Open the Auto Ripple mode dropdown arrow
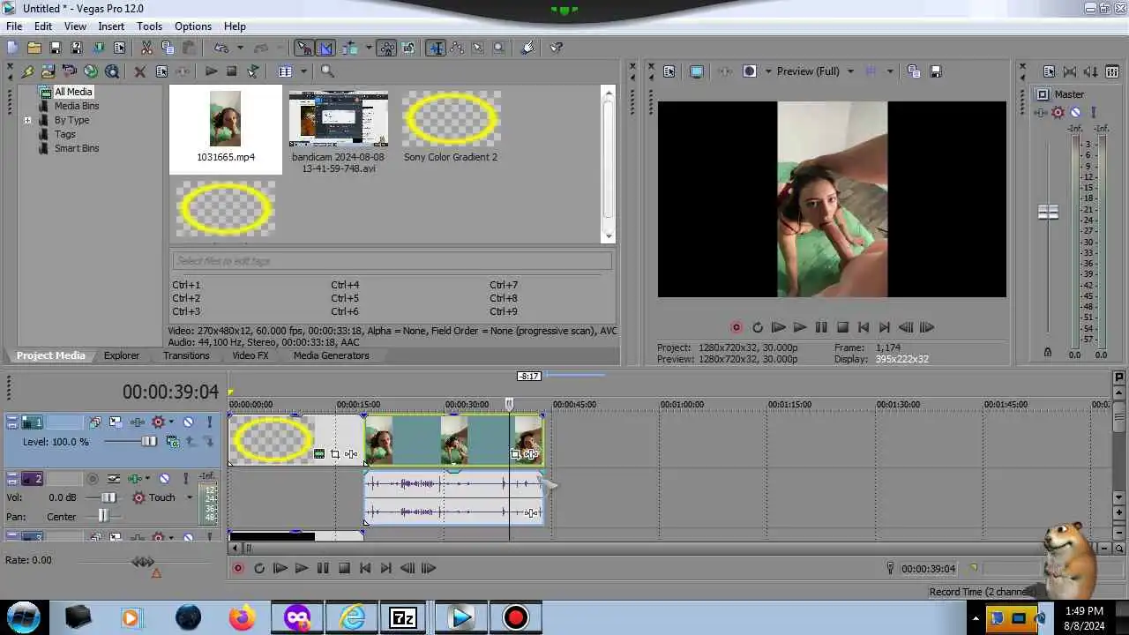Image resolution: width=1129 pixels, height=635 pixels. tap(368, 48)
